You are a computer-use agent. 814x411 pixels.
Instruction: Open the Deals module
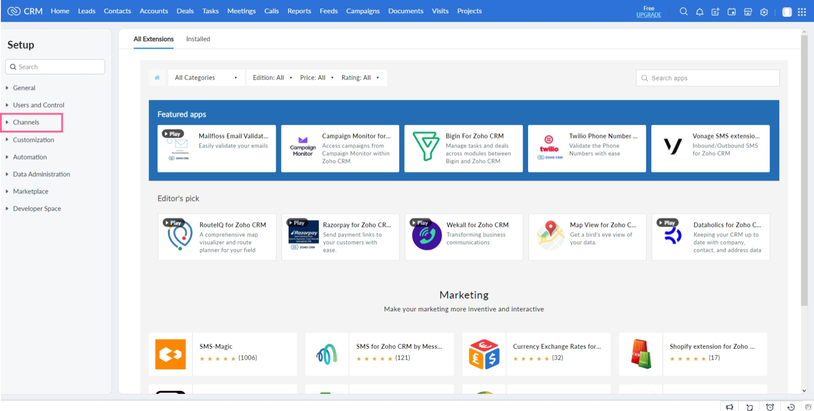click(185, 11)
